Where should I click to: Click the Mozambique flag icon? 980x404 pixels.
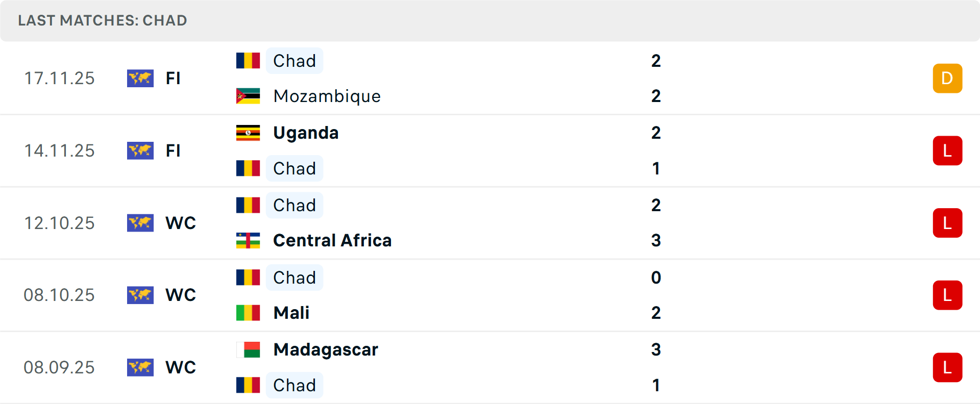click(248, 96)
